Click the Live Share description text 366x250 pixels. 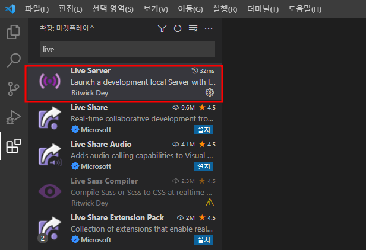pyautogui.click(x=142, y=119)
